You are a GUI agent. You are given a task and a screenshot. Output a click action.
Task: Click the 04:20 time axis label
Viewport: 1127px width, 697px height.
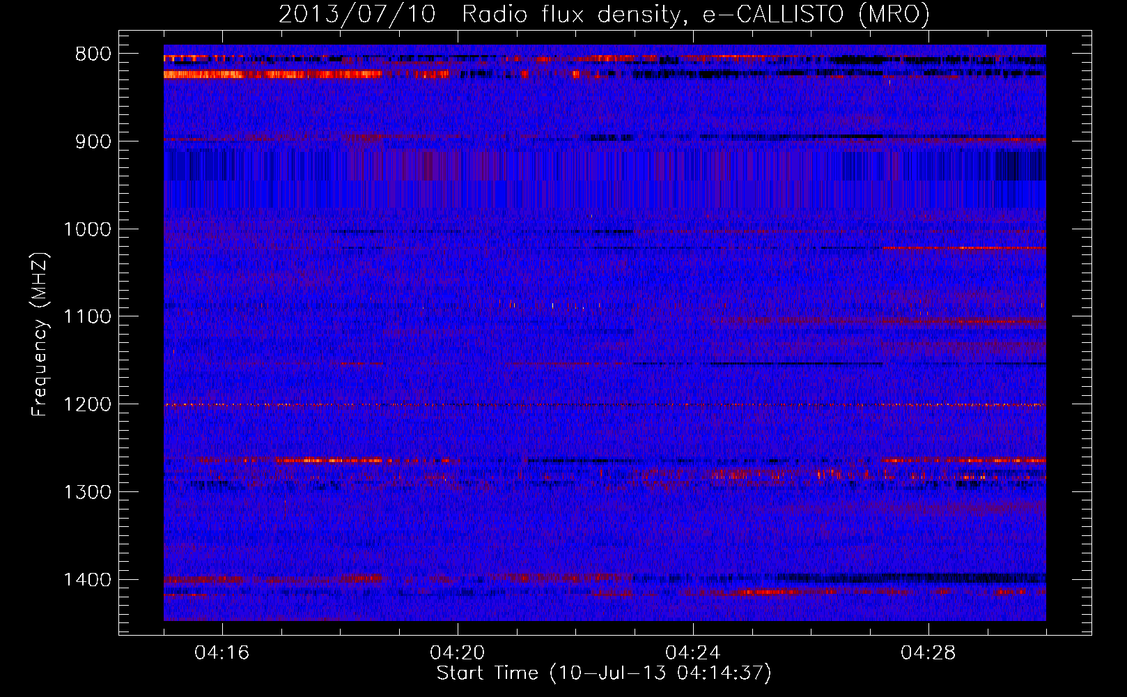click(458, 653)
